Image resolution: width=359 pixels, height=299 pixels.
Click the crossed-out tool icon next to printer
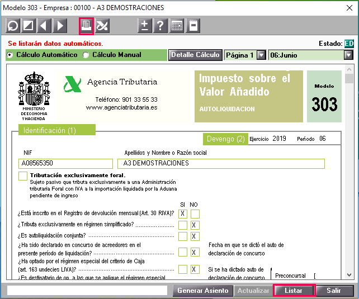(x=102, y=25)
